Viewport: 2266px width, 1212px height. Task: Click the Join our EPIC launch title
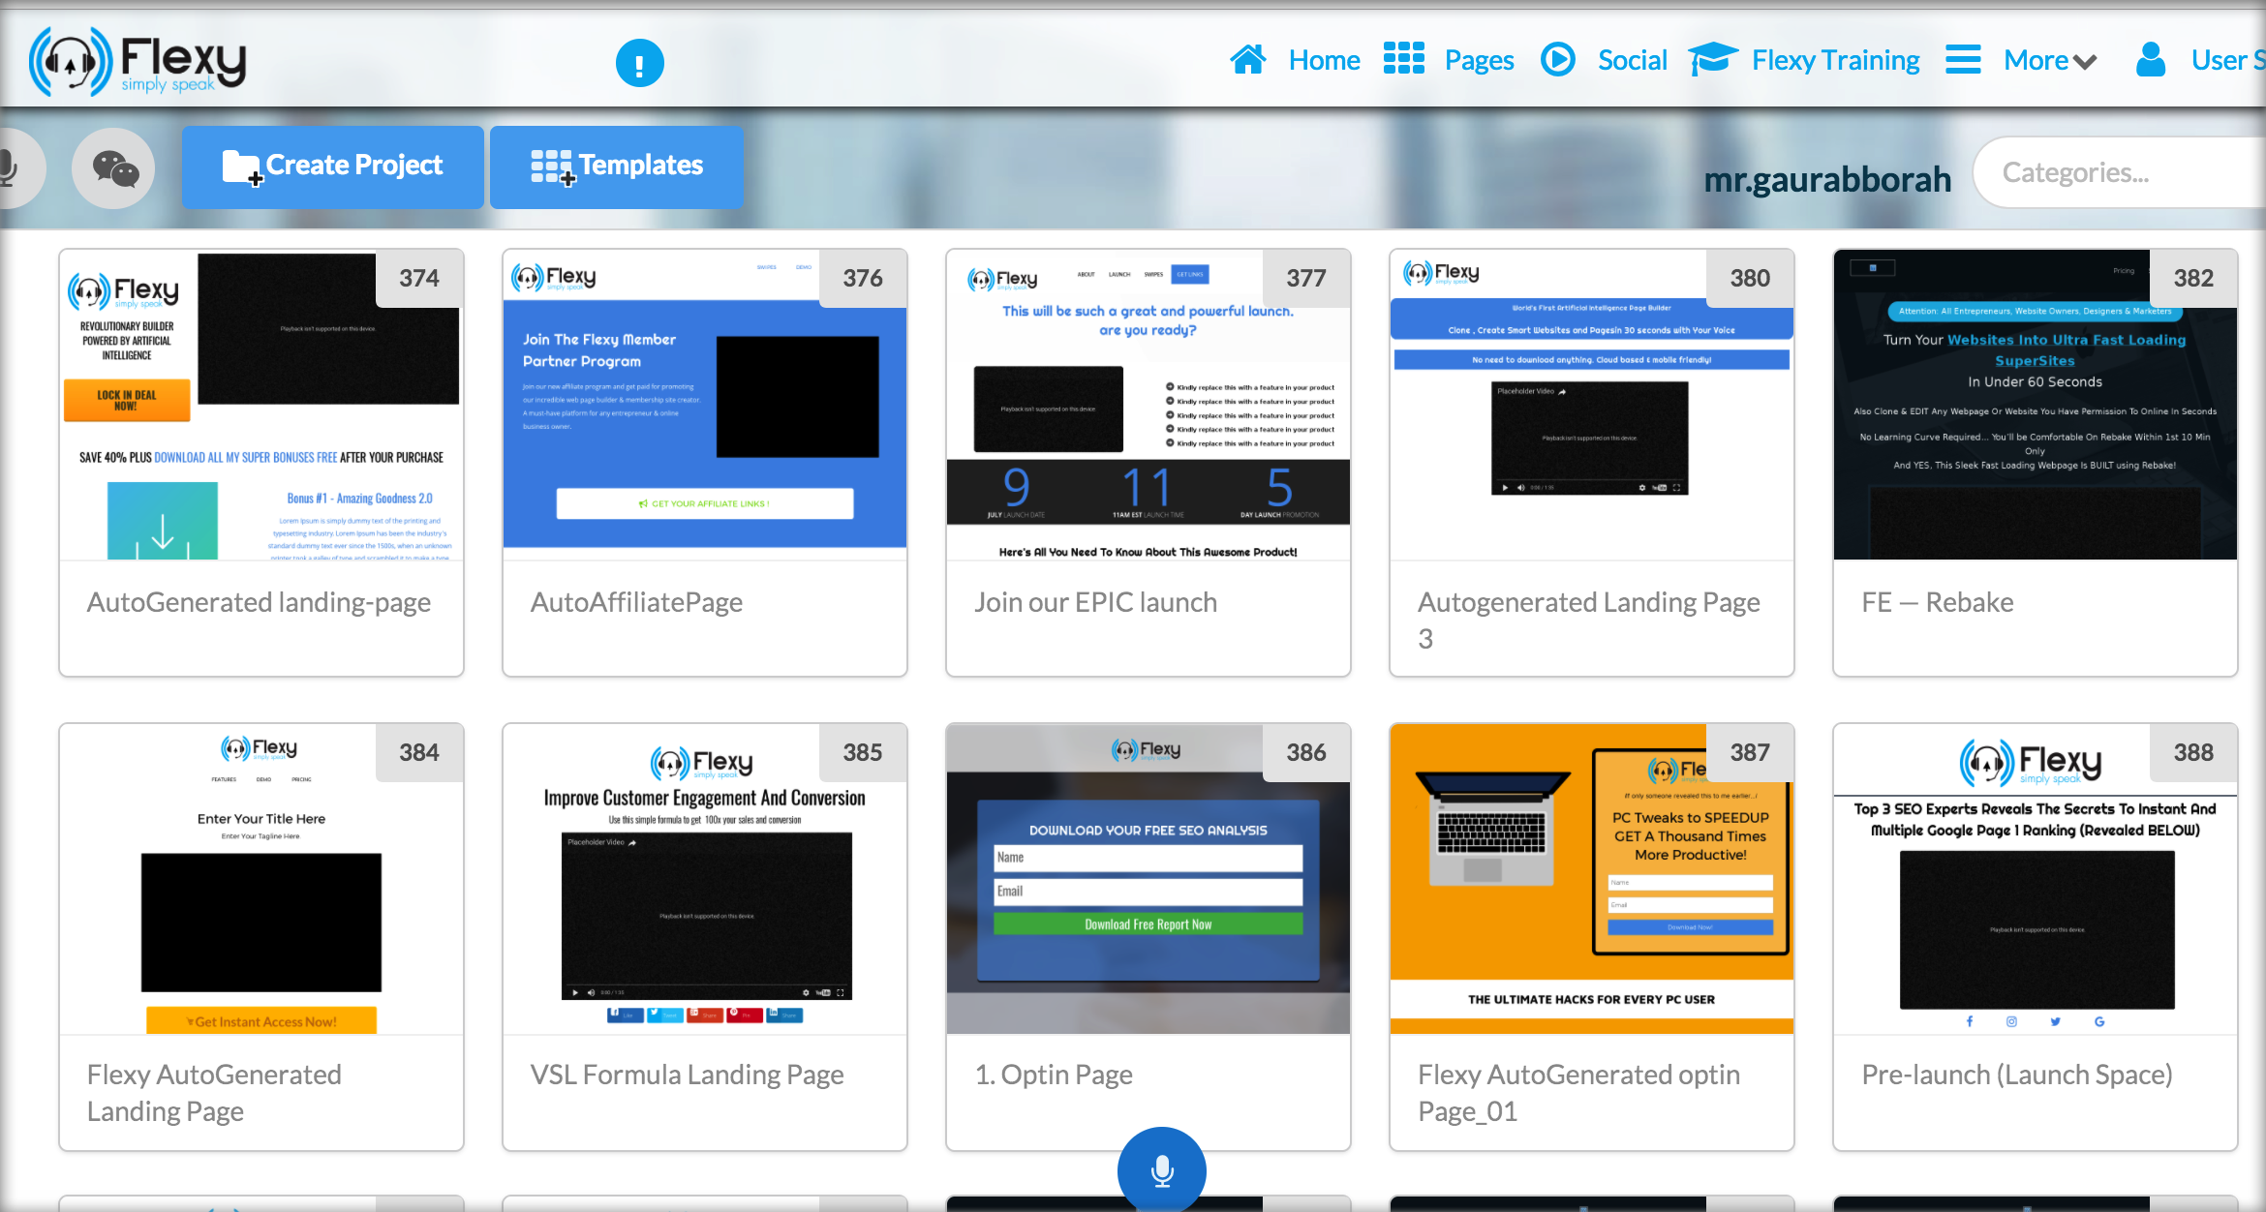(1095, 602)
